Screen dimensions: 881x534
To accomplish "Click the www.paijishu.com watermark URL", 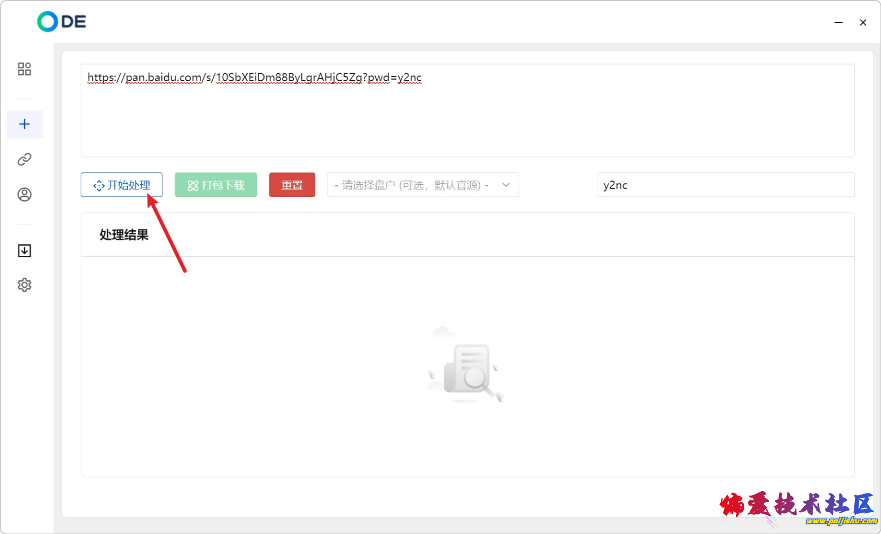I will click(x=841, y=521).
